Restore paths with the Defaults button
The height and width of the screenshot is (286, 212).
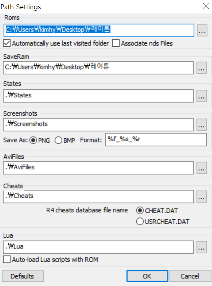(23, 276)
